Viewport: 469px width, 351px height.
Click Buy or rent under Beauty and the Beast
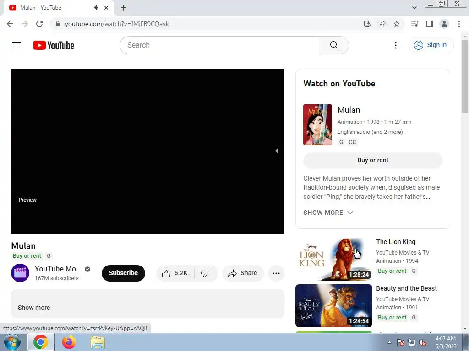pyautogui.click(x=392, y=318)
